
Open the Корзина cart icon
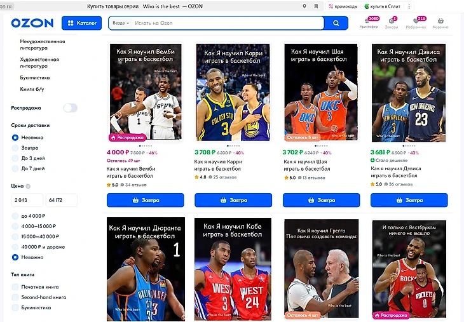point(440,21)
